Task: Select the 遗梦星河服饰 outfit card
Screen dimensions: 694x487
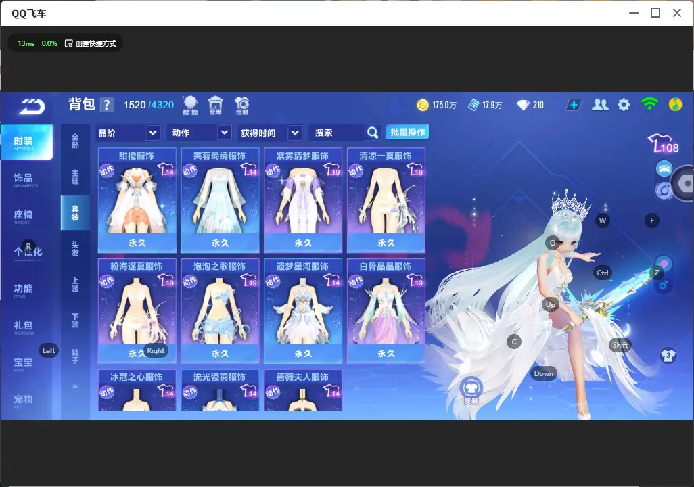Action: tap(303, 310)
